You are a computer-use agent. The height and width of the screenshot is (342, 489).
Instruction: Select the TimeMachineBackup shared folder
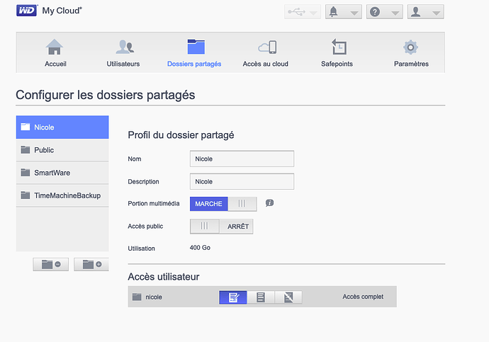tap(62, 195)
